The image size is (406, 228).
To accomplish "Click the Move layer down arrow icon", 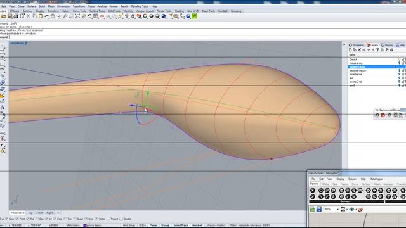I will tap(369, 50).
